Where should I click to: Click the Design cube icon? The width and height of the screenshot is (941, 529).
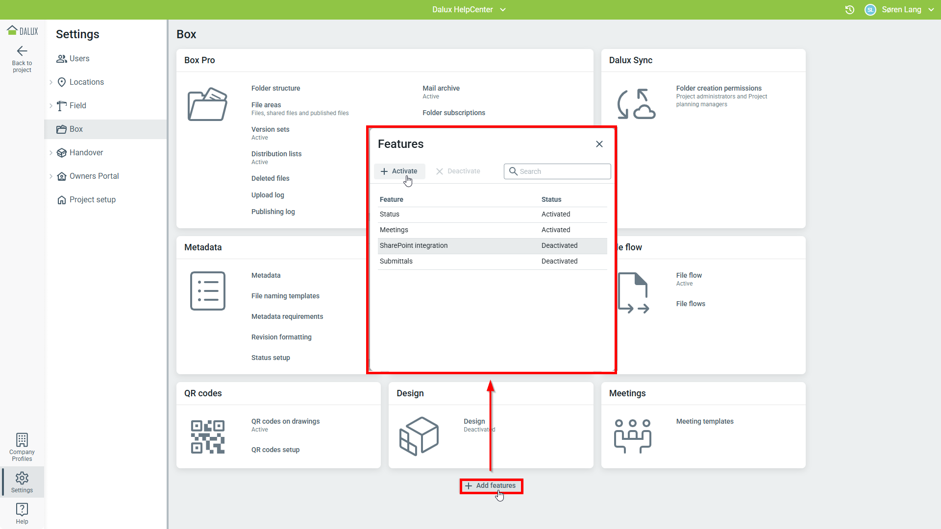tap(419, 436)
